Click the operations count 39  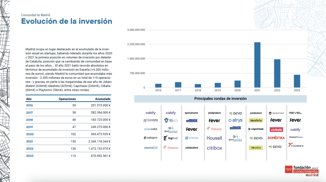74,105
